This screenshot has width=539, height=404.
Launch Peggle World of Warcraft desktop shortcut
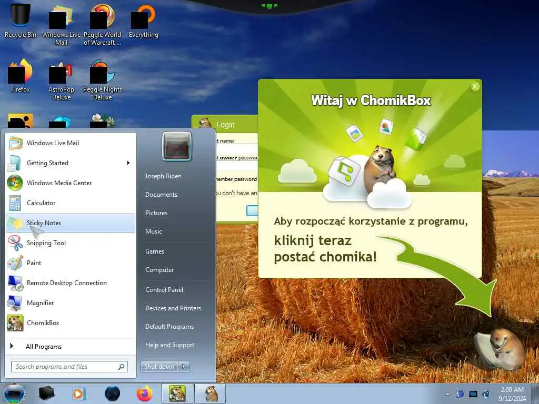102,24
